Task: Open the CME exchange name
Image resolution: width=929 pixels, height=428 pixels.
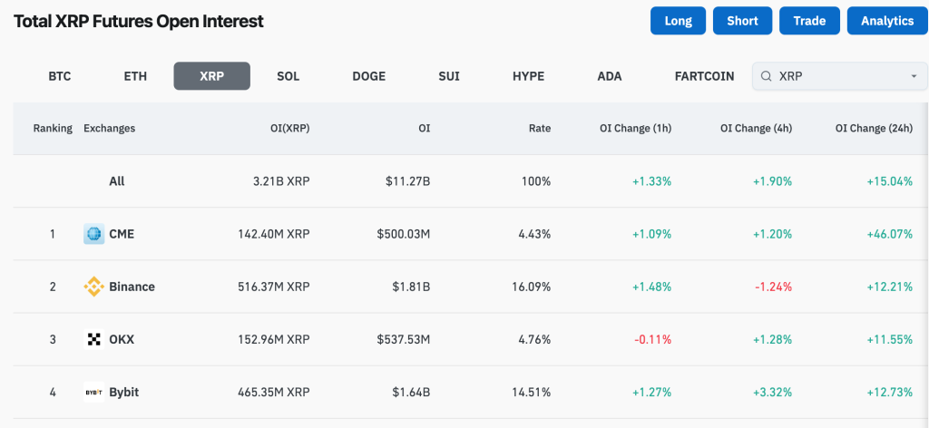Action: [122, 234]
